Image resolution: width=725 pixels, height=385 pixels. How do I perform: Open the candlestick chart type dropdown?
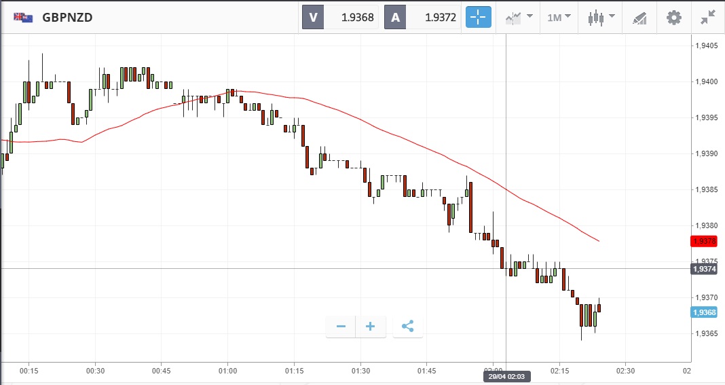tap(601, 18)
